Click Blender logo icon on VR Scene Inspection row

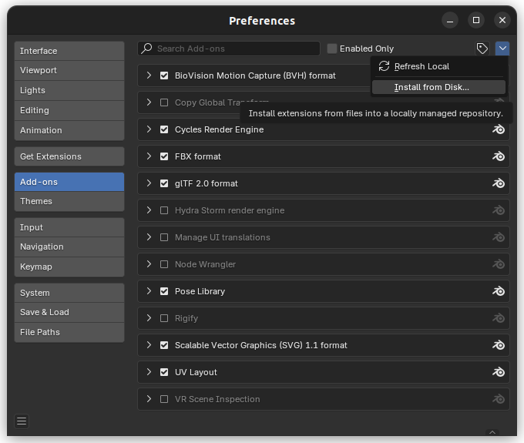tap(499, 399)
